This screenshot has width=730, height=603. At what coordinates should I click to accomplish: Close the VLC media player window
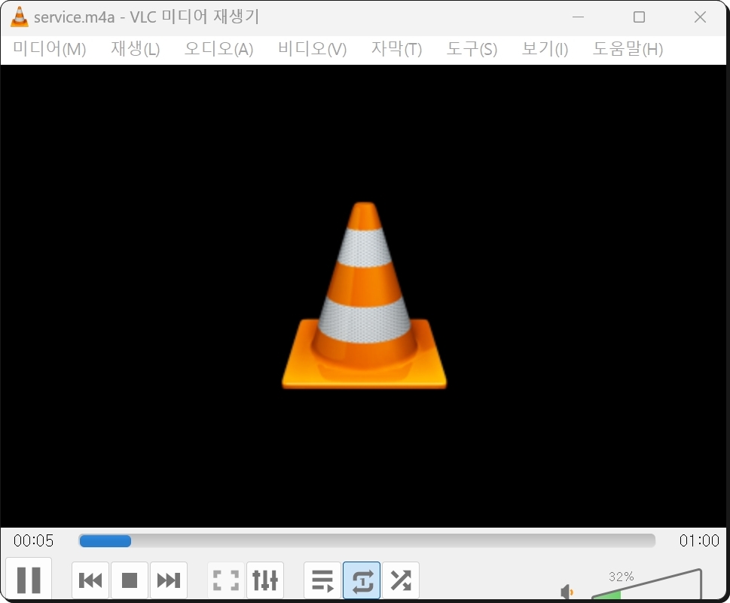(700, 17)
